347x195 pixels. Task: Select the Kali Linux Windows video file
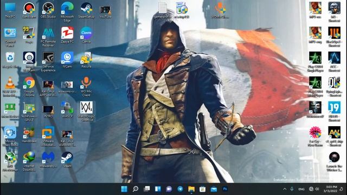pyautogui.click(x=67, y=139)
